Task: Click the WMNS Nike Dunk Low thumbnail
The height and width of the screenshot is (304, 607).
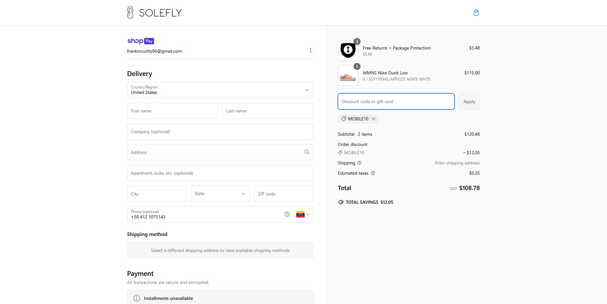Action: click(x=348, y=76)
